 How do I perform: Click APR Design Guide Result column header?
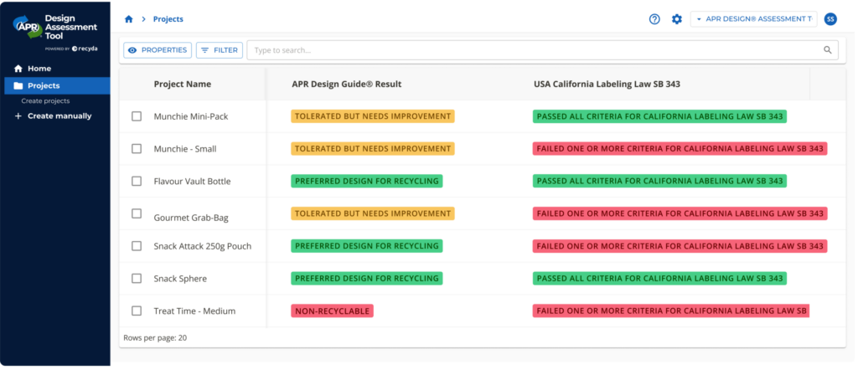(346, 85)
